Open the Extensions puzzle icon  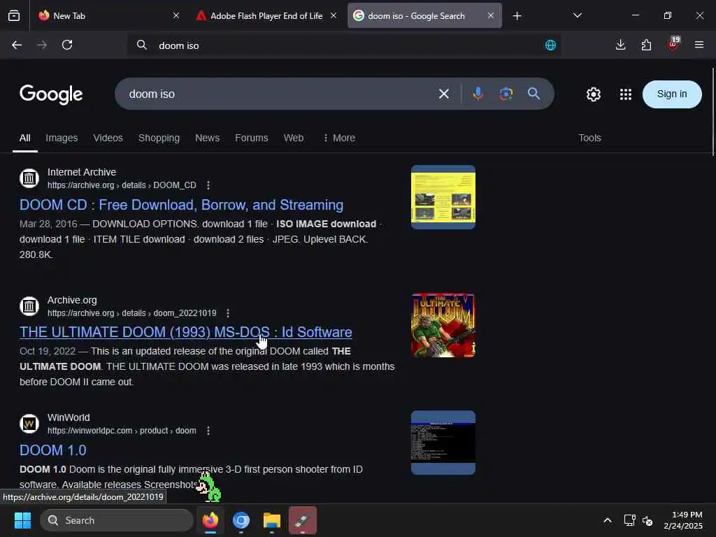pos(646,45)
